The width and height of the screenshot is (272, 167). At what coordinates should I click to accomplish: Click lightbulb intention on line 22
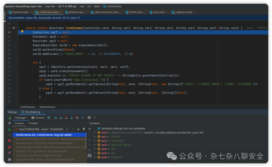(x=22, y=32)
